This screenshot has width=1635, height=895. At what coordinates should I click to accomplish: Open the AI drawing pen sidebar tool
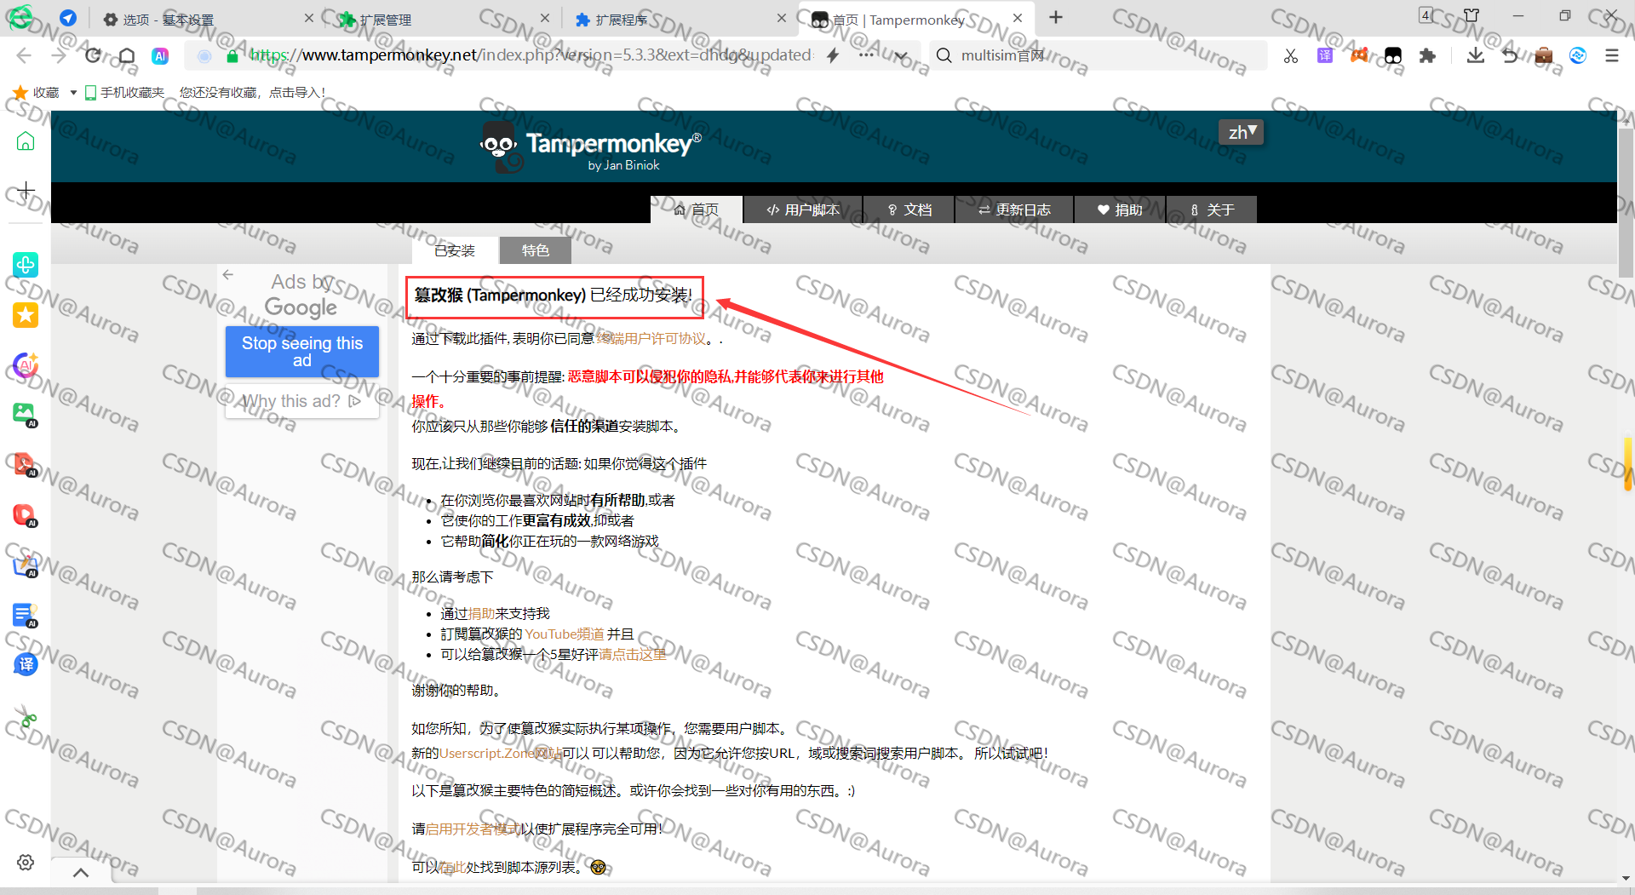click(x=26, y=565)
